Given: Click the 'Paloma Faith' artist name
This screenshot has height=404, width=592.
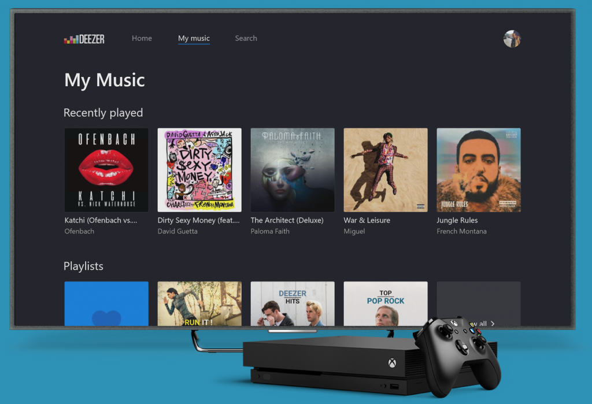Looking at the screenshot, I should coord(270,231).
